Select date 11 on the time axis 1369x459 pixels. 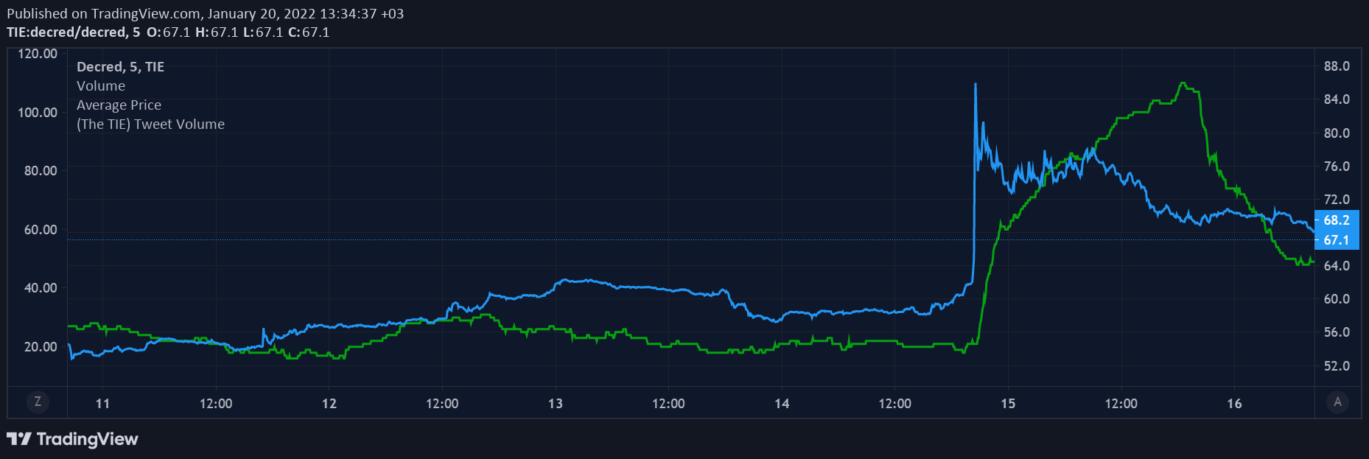click(x=103, y=404)
